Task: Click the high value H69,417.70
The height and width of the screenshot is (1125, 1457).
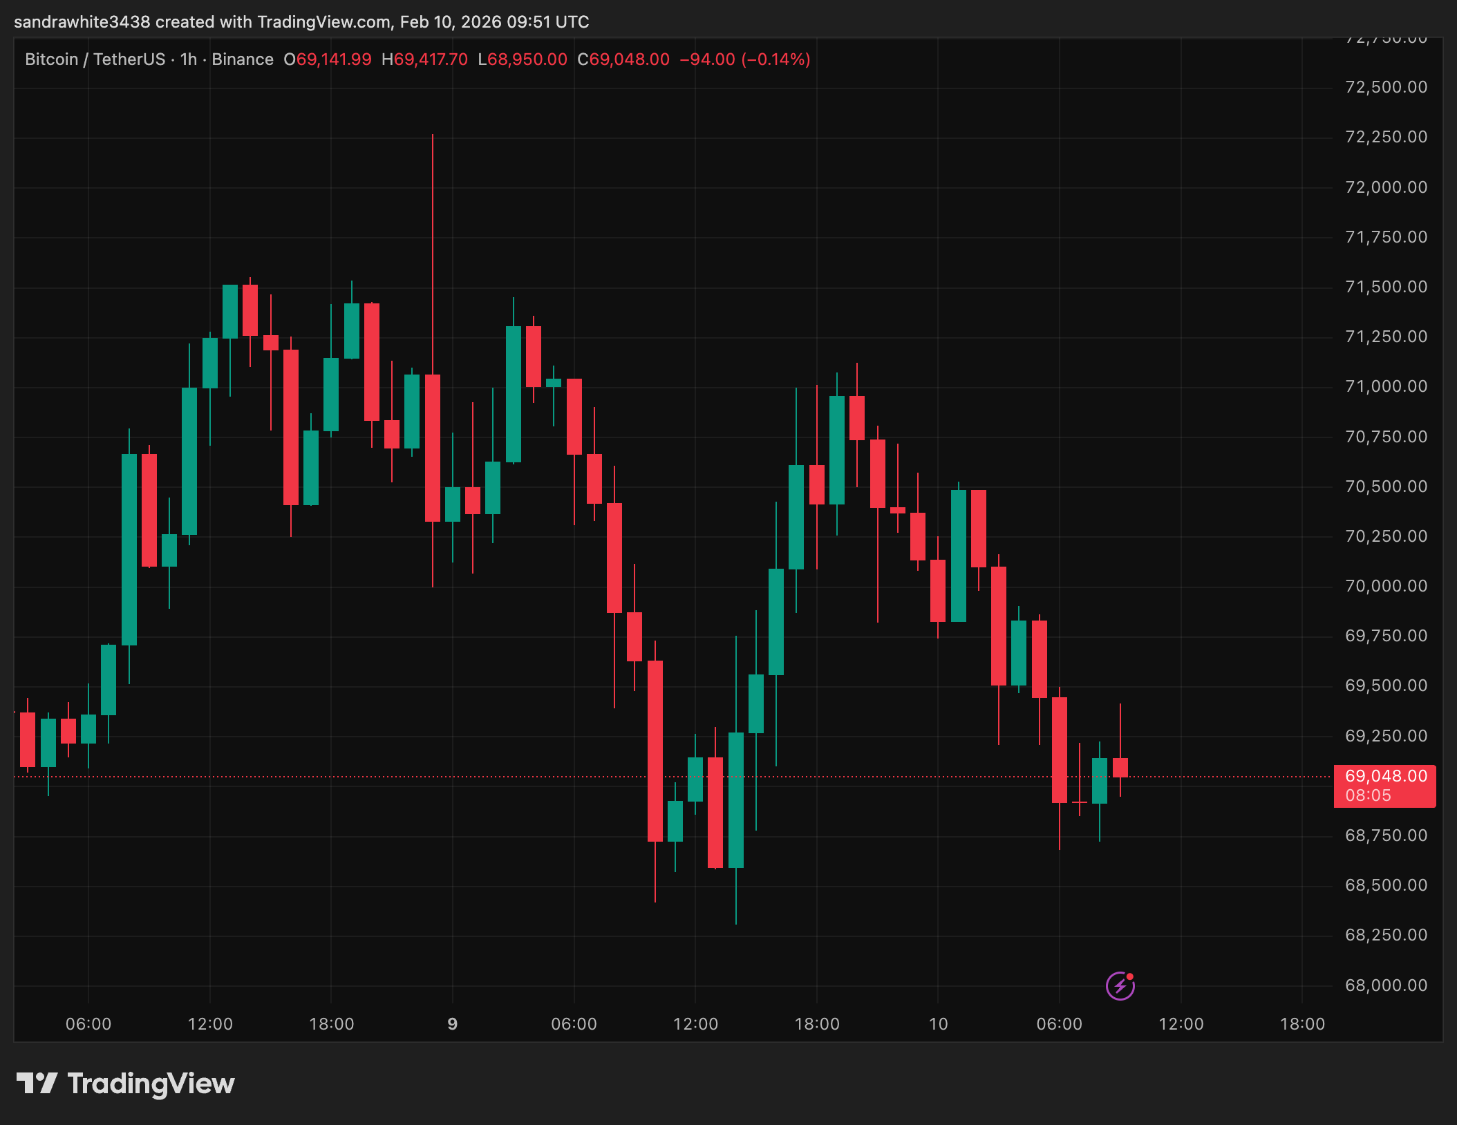Action: pyautogui.click(x=426, y=59)
